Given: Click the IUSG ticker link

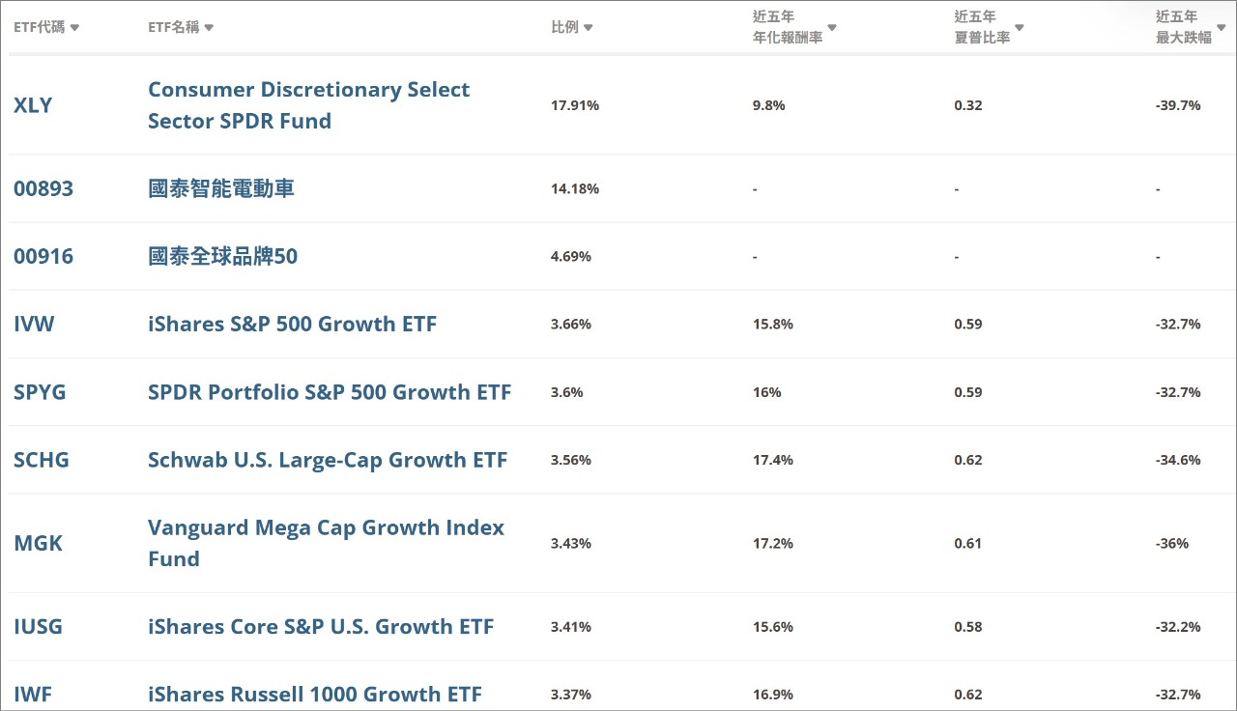Looking at the screenshot, I should 38,627.
